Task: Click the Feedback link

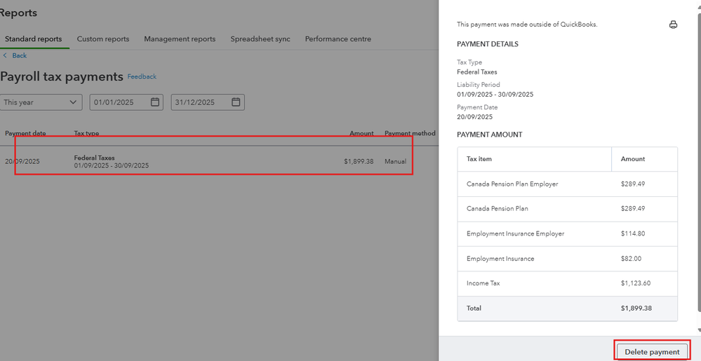Action: (x=142, y=76)
